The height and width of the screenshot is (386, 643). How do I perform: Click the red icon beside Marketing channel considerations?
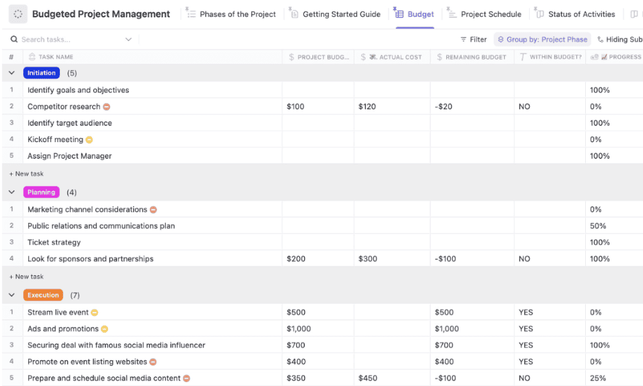(x=153, y=210)
